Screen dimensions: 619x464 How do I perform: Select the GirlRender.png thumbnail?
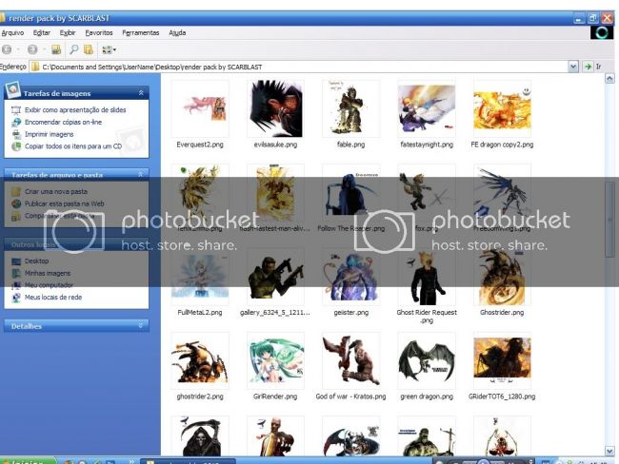pos(275,360)
